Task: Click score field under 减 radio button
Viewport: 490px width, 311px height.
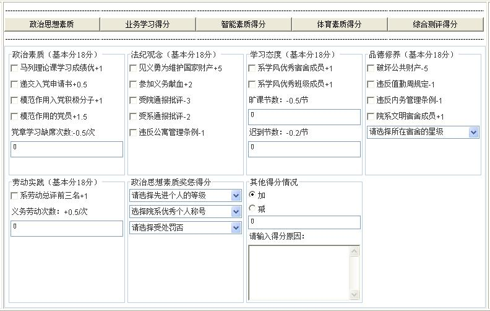Action: [304, 222]
